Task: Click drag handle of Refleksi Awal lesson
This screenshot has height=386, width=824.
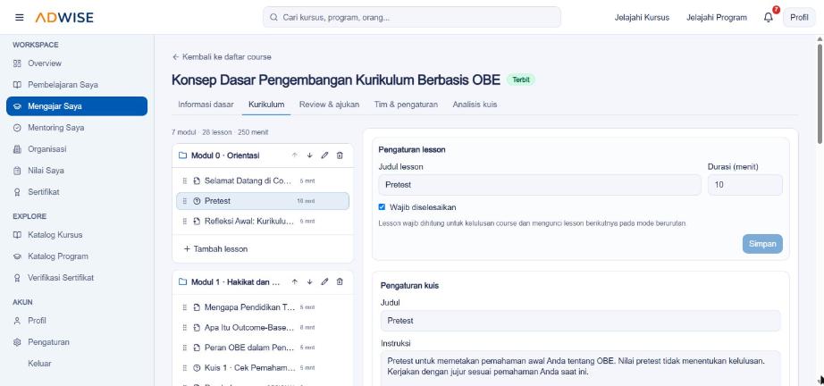Action: [184, 221]
